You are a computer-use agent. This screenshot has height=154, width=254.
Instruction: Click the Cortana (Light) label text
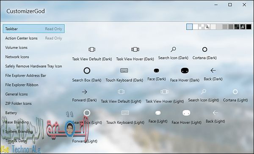point(235,100)
